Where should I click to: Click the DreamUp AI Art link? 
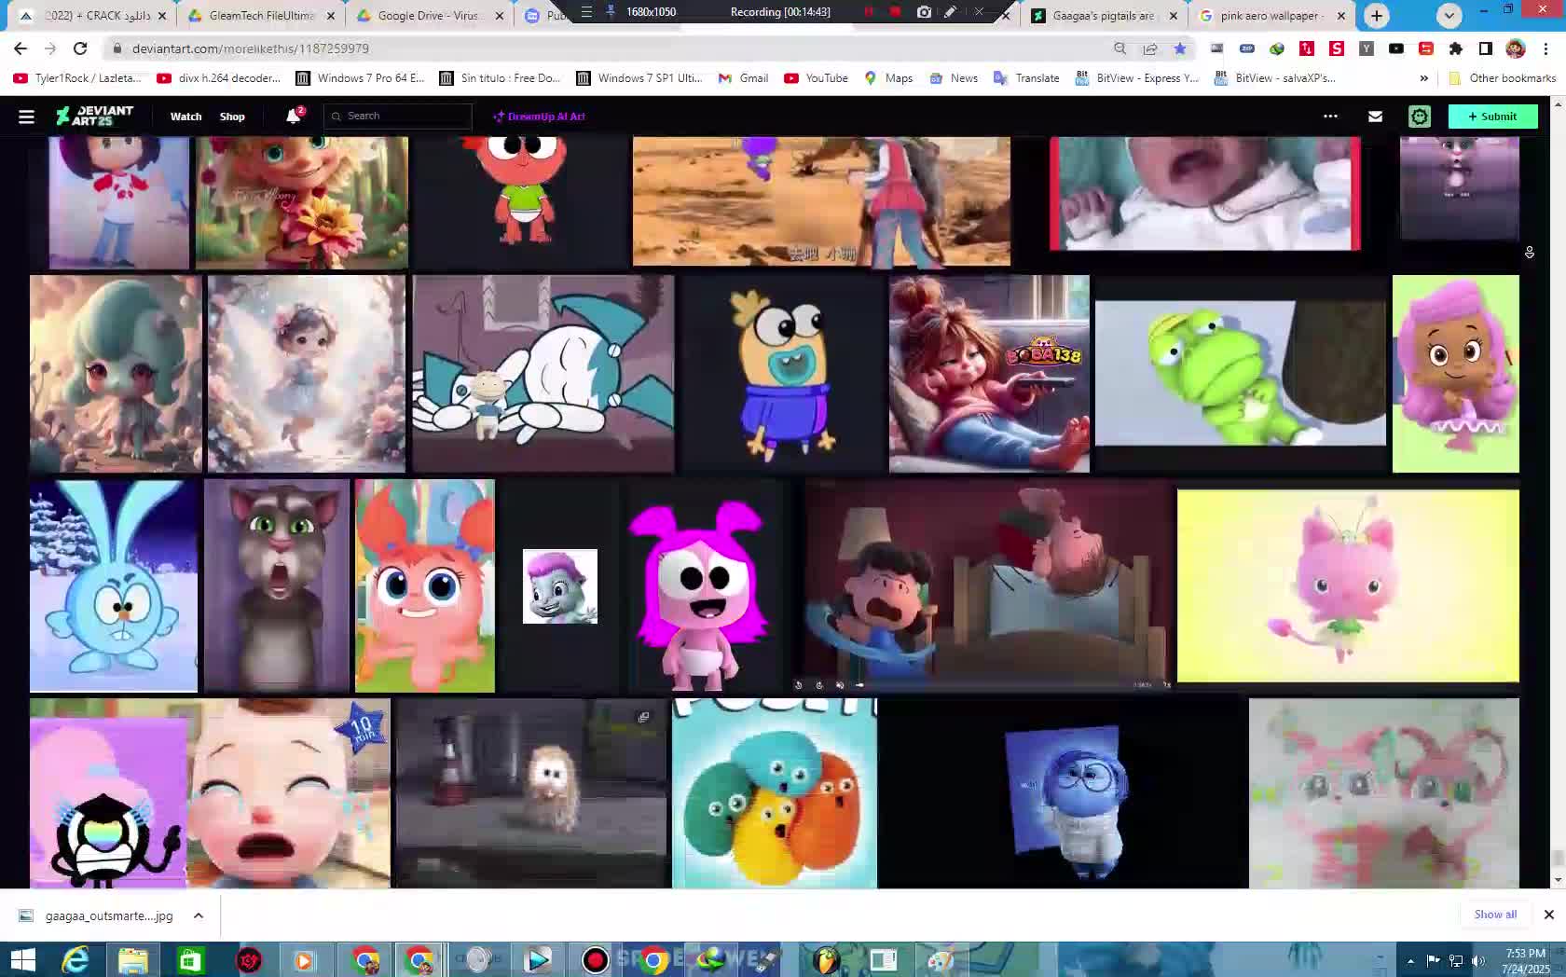pyautogui.click(x=540, y=117)
